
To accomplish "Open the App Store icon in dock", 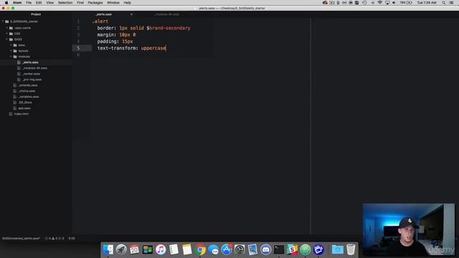I will 227,249.
